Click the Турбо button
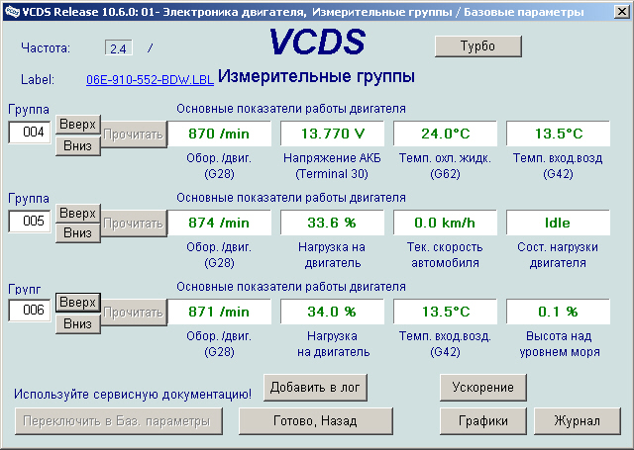This screenshot has height=450, width=634. tap(477, 46)
